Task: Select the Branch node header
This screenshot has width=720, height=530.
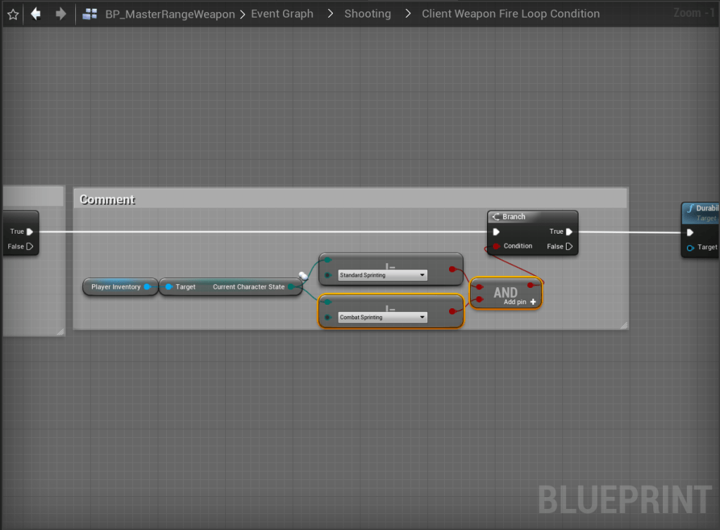Action: pyautogui.click(x=532, y=217)
